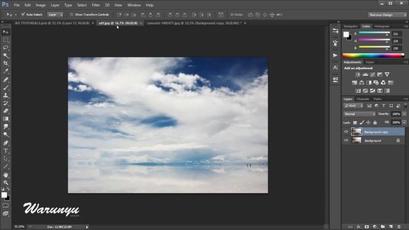Open the Normal blend mode dropdown
Image resolution: width=409 pixels, height=230 pixels.
(359, 114)
